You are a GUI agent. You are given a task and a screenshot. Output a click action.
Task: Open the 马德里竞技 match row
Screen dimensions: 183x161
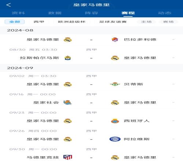coord(91,157)
